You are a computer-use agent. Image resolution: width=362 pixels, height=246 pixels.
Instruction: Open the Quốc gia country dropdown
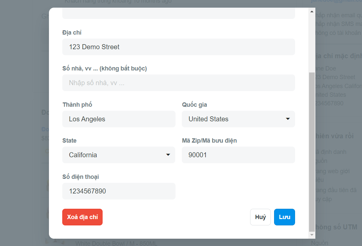[238, 119]
